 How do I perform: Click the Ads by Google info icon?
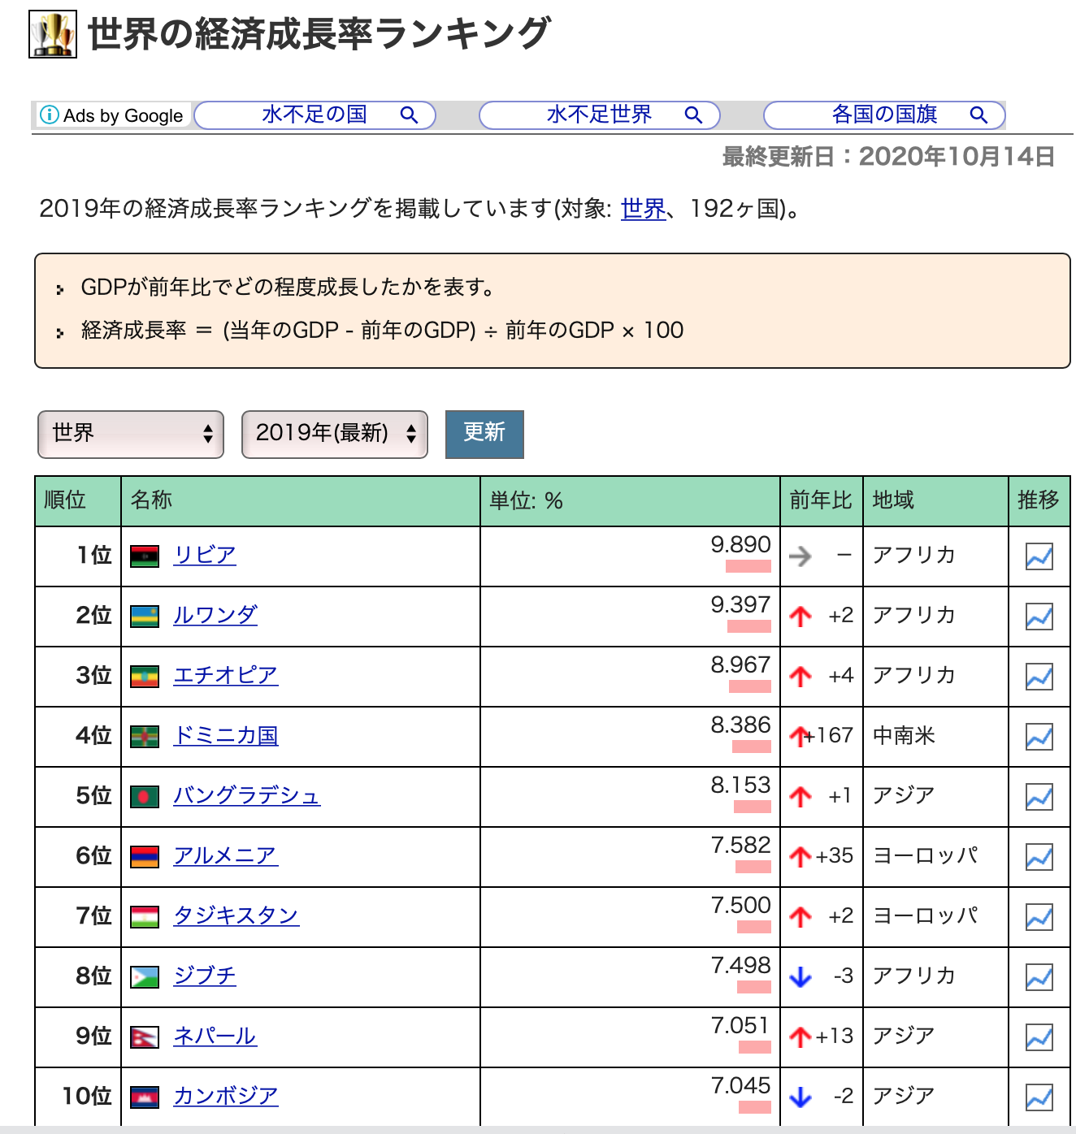[x=50, y=115]
